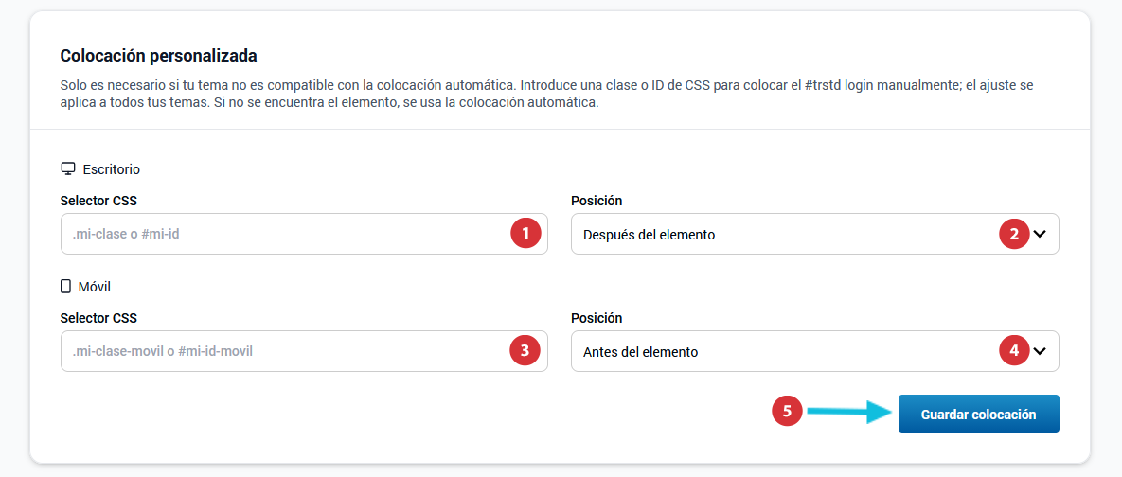The image size is (1122, 477).
Task: Click the red badge numbered 2
Action: point(1014,233)
